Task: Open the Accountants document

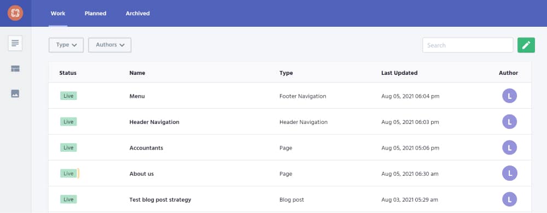Action: click(x=146, y=148)
